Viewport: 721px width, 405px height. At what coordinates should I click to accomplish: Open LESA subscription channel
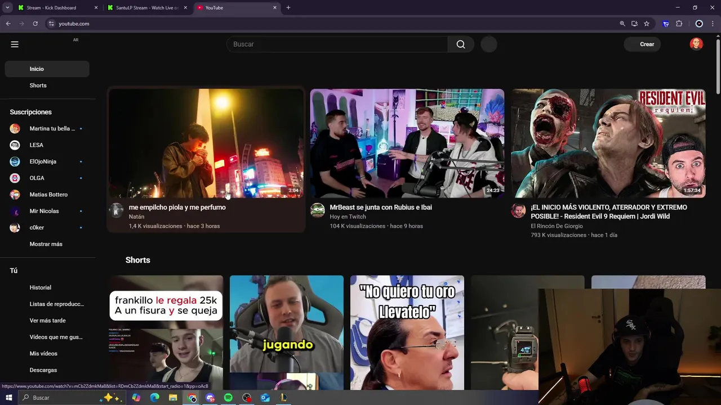47,145
